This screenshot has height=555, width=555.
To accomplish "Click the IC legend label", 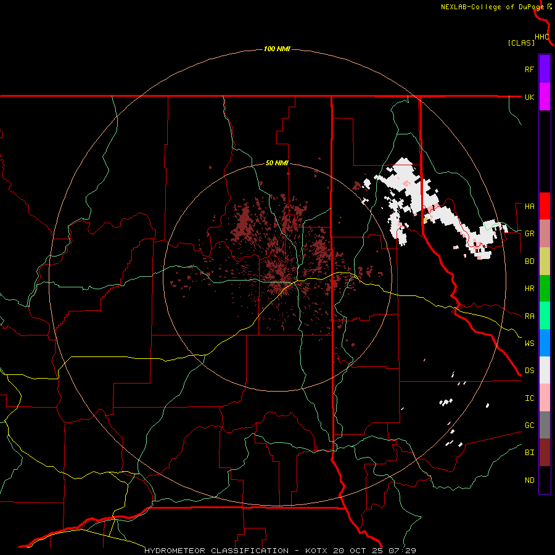I will [x=529, y=398].
